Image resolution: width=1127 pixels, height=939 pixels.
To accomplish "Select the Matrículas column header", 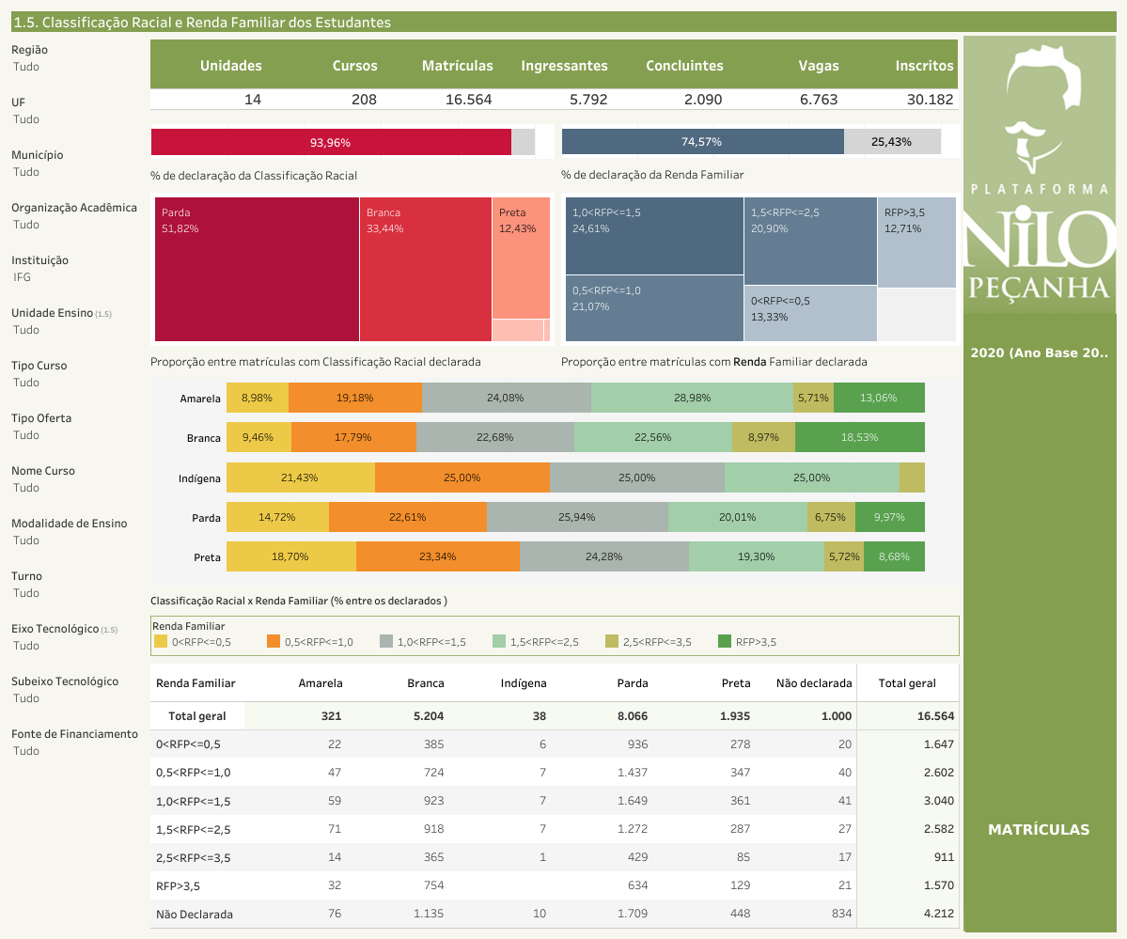I will (x=457, y=66).
